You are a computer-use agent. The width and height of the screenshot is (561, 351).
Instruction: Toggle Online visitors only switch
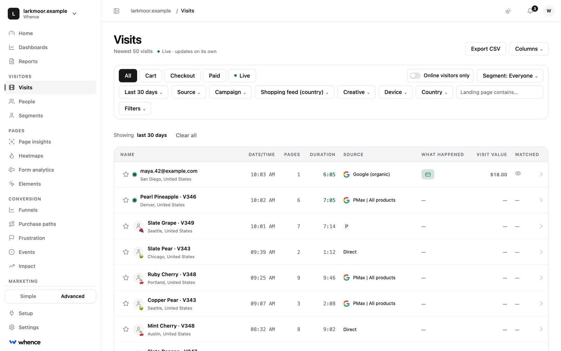pos(415,76)
